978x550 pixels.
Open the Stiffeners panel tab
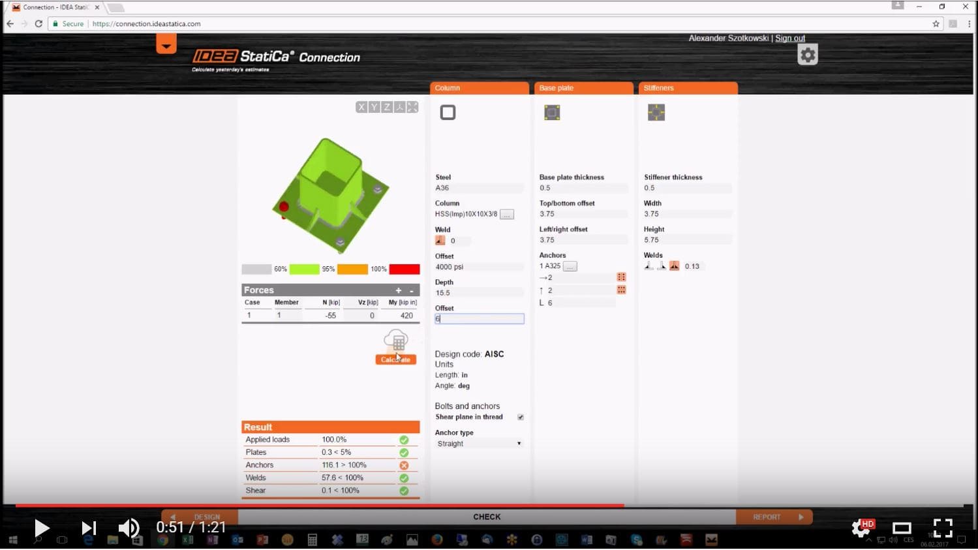click(x=688, y=88)
